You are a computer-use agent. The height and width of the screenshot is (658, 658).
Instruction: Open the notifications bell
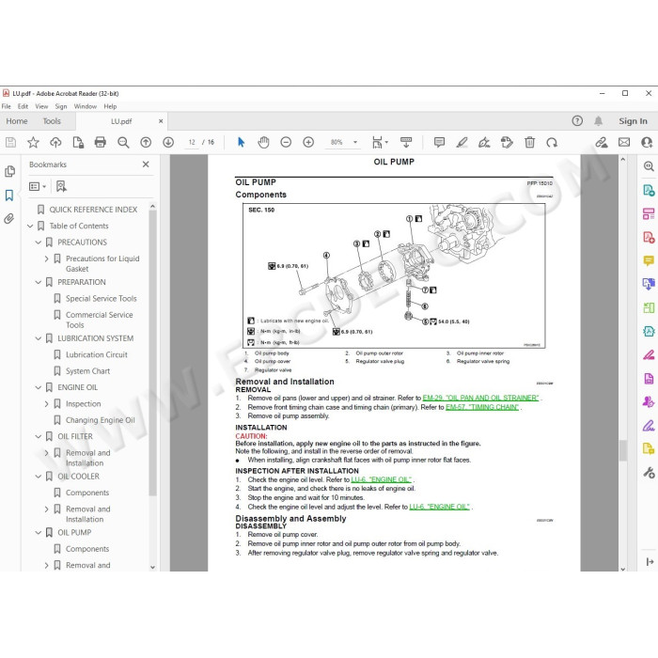[598, 121]
